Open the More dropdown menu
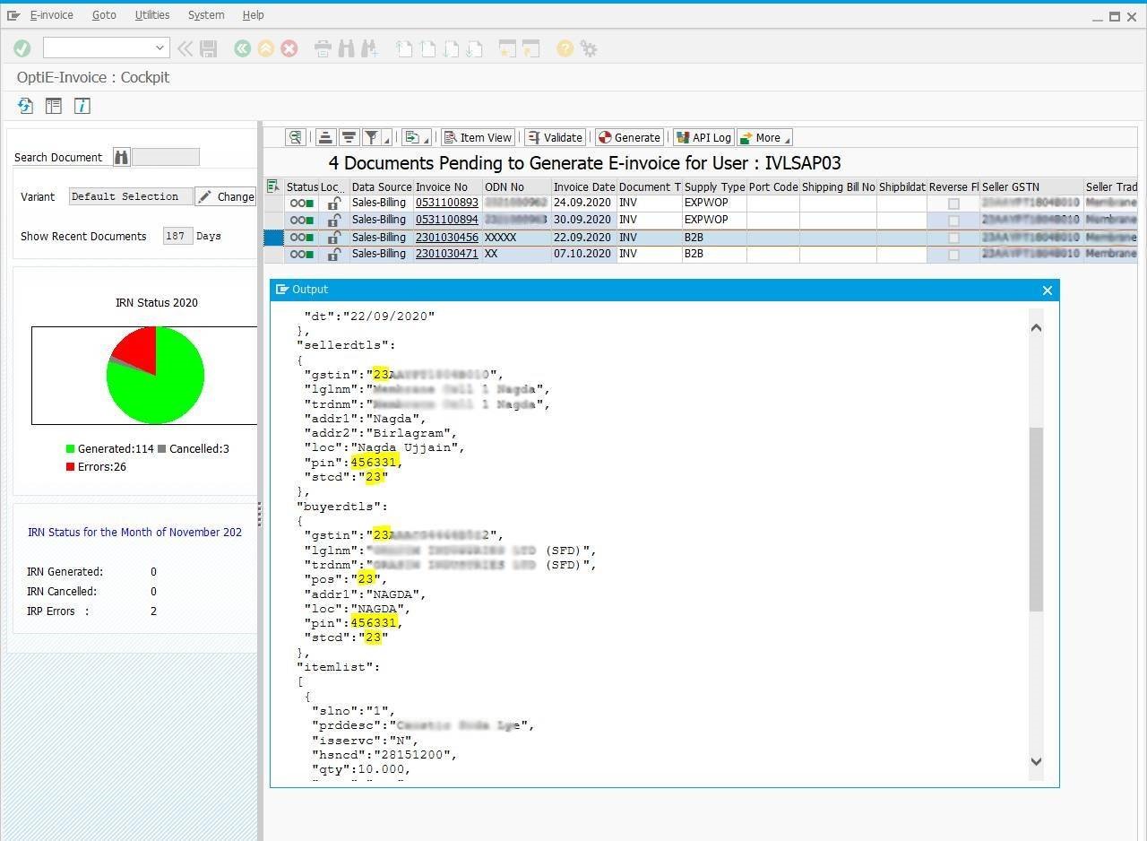The image size is (1147, 841). [764, 137]
